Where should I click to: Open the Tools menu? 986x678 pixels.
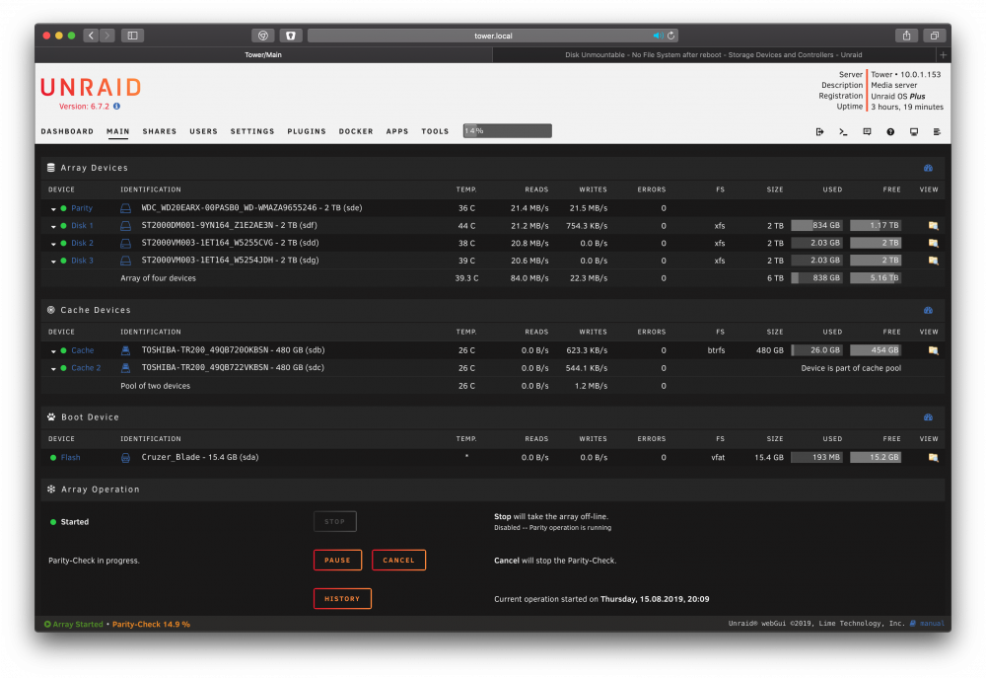click(x=435, y=131)
